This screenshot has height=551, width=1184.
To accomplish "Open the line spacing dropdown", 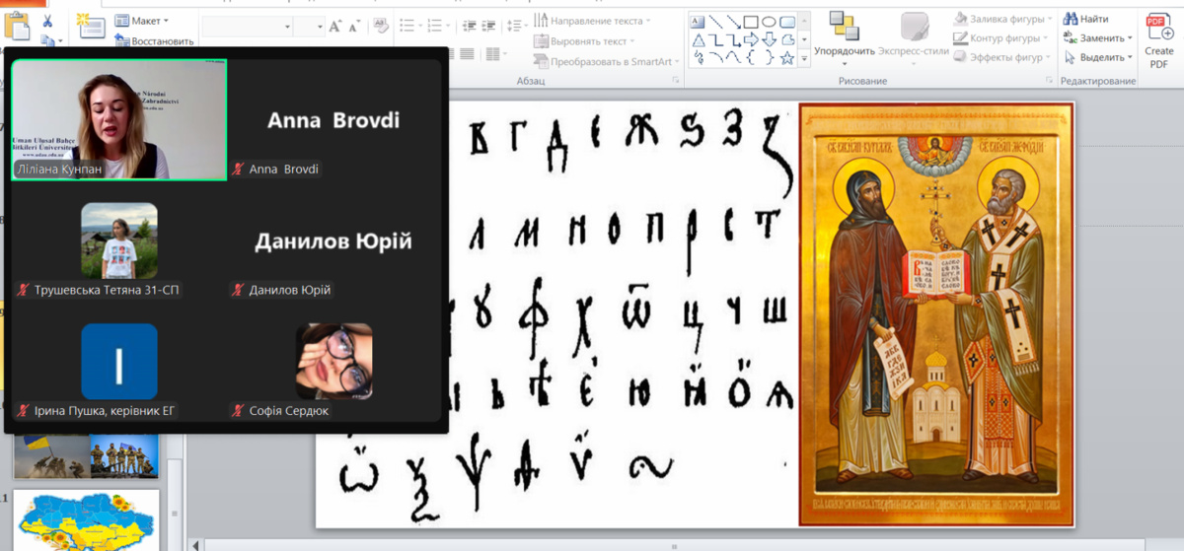I will 526,25.
